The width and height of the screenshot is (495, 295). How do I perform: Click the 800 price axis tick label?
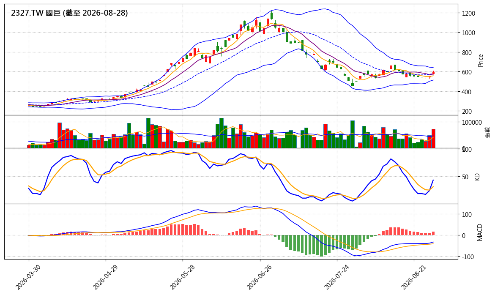coord(467,53)
